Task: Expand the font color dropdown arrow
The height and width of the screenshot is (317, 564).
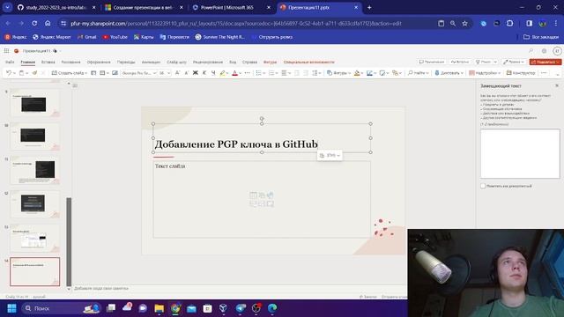Action: tap(241, 73)
